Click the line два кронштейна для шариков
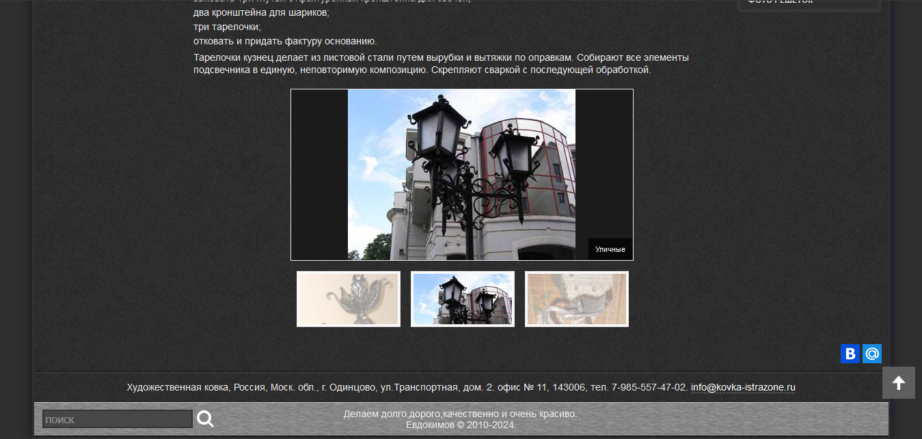922x439 pixels. (x=261, y=12)
